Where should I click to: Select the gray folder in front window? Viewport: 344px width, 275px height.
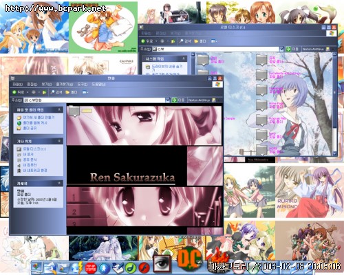point(74,111)
